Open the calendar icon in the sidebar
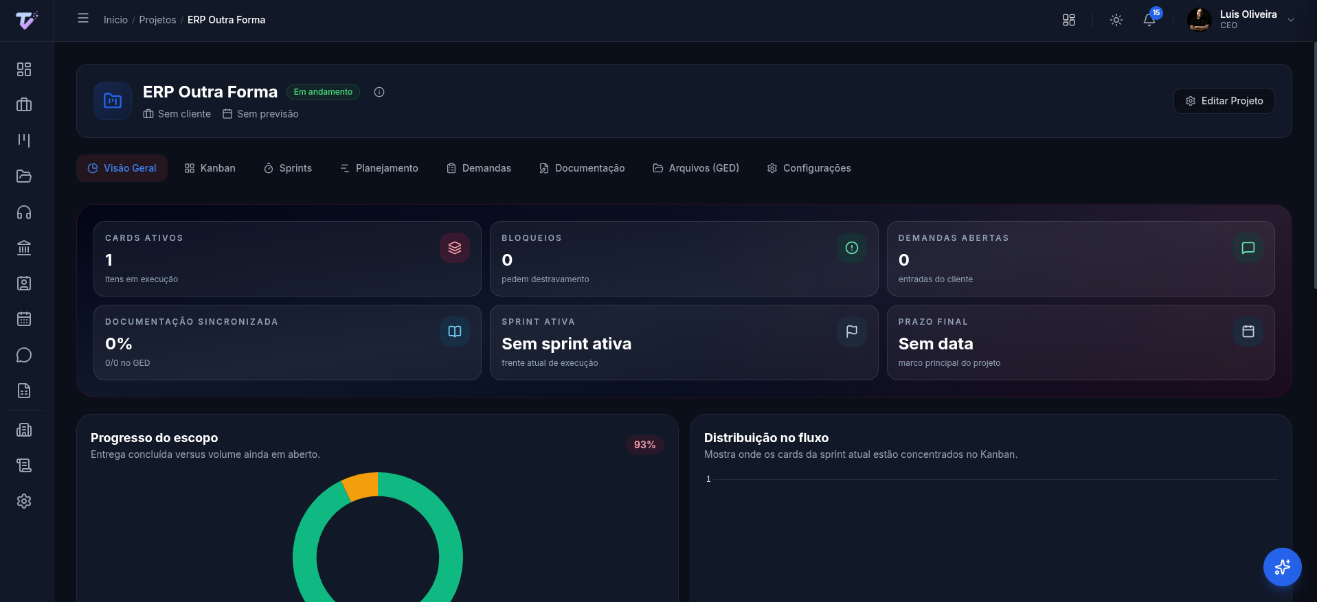Viewport: 1317px width, 602px height. coord(24,319)
